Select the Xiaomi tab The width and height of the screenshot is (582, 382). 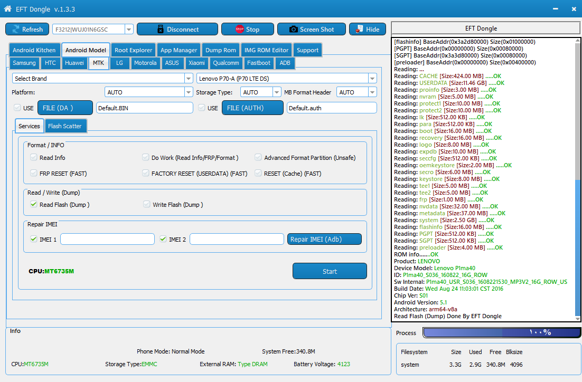pos(196,63)
